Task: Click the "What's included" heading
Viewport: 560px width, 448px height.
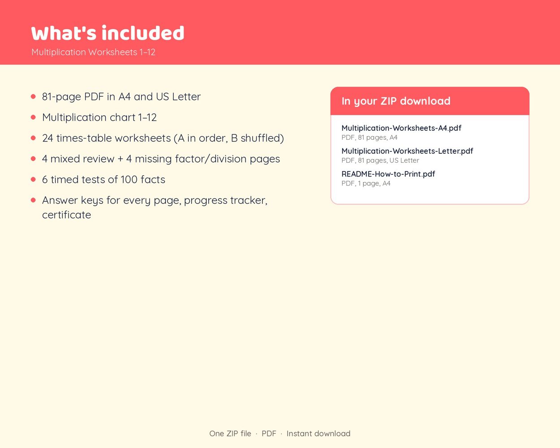Action: click(108, 33)
